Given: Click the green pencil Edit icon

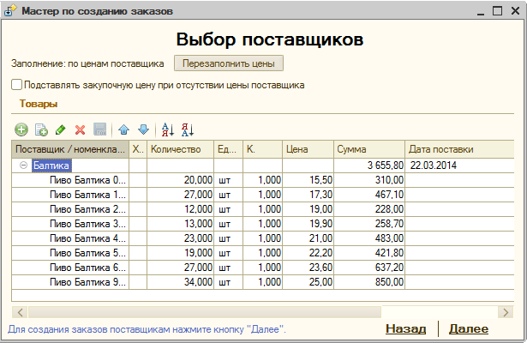Looking at the screenshot, I should click(x=61, y=129).
